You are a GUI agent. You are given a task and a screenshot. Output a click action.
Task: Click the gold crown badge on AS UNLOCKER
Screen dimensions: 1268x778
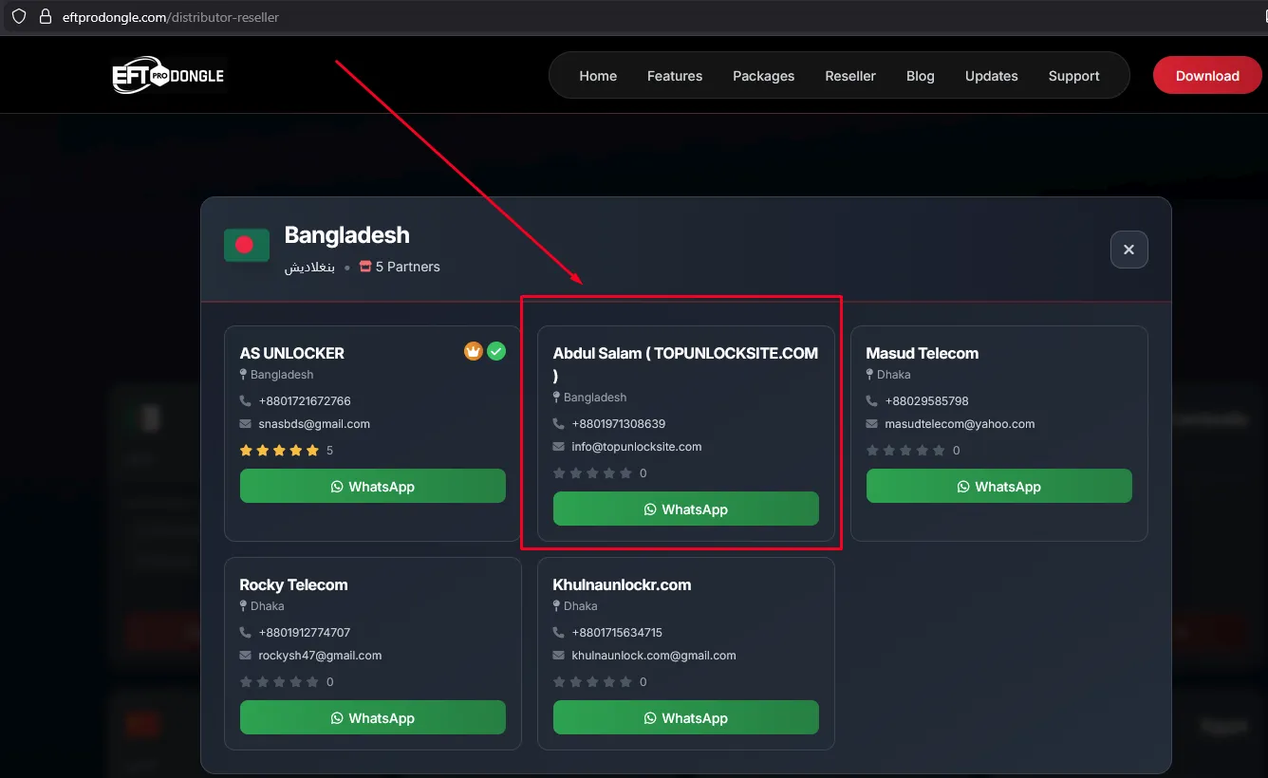pos(474,352)
